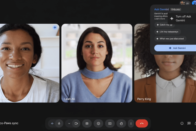The width and height of the screenshot is (196, 131).
Task: Click the Catch me up suggestion
Action: coord(164,25)
